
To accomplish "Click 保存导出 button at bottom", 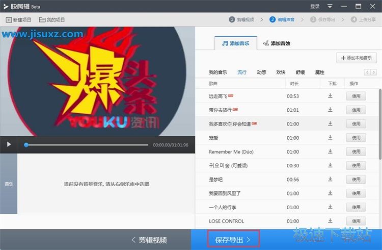I will (x=233, y=239).
